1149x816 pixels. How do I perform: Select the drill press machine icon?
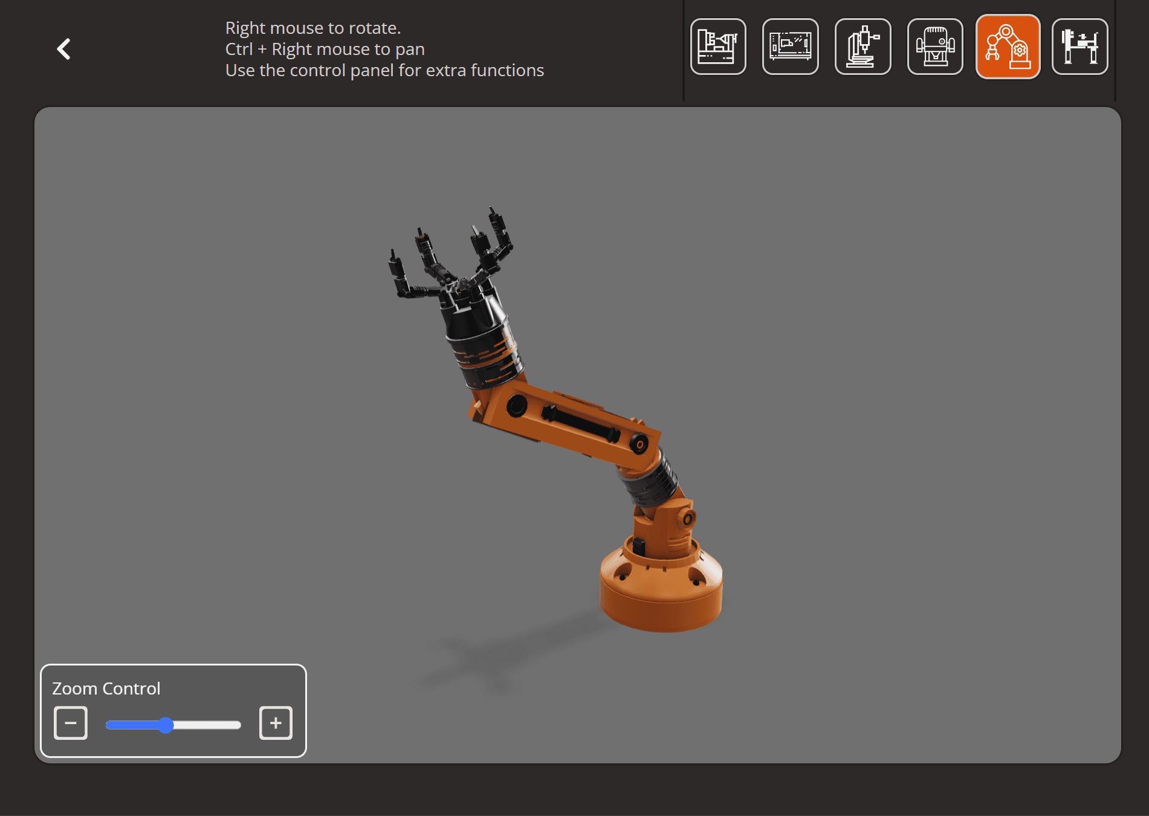click(863, 47)
